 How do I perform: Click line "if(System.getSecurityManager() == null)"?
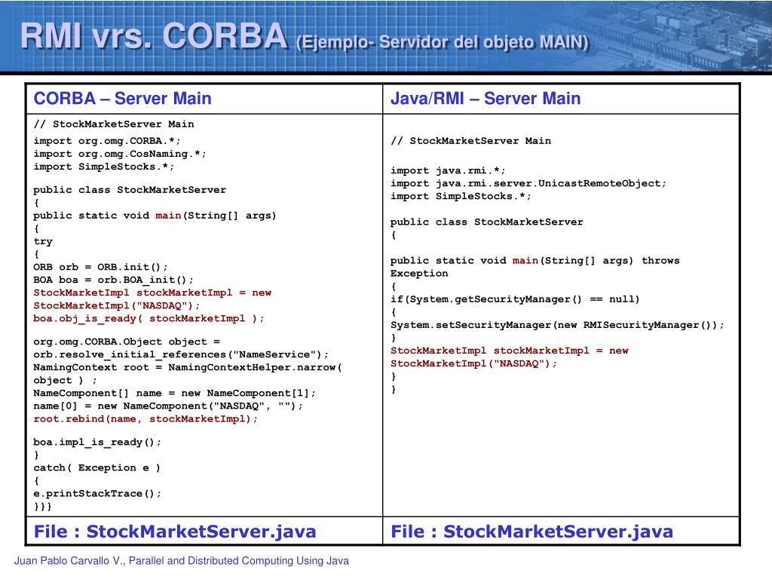click(515, 299)
